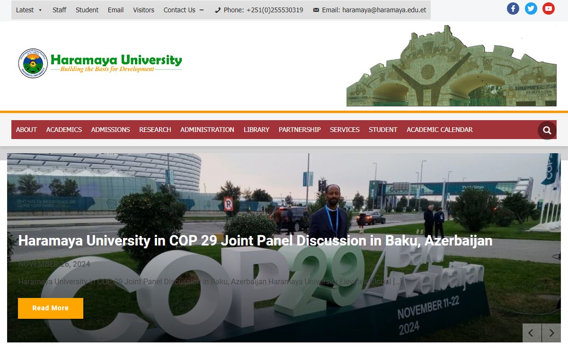Open the ABOUT menu
Viewport: 568px width, 350px height.
[x=27, y=130]
